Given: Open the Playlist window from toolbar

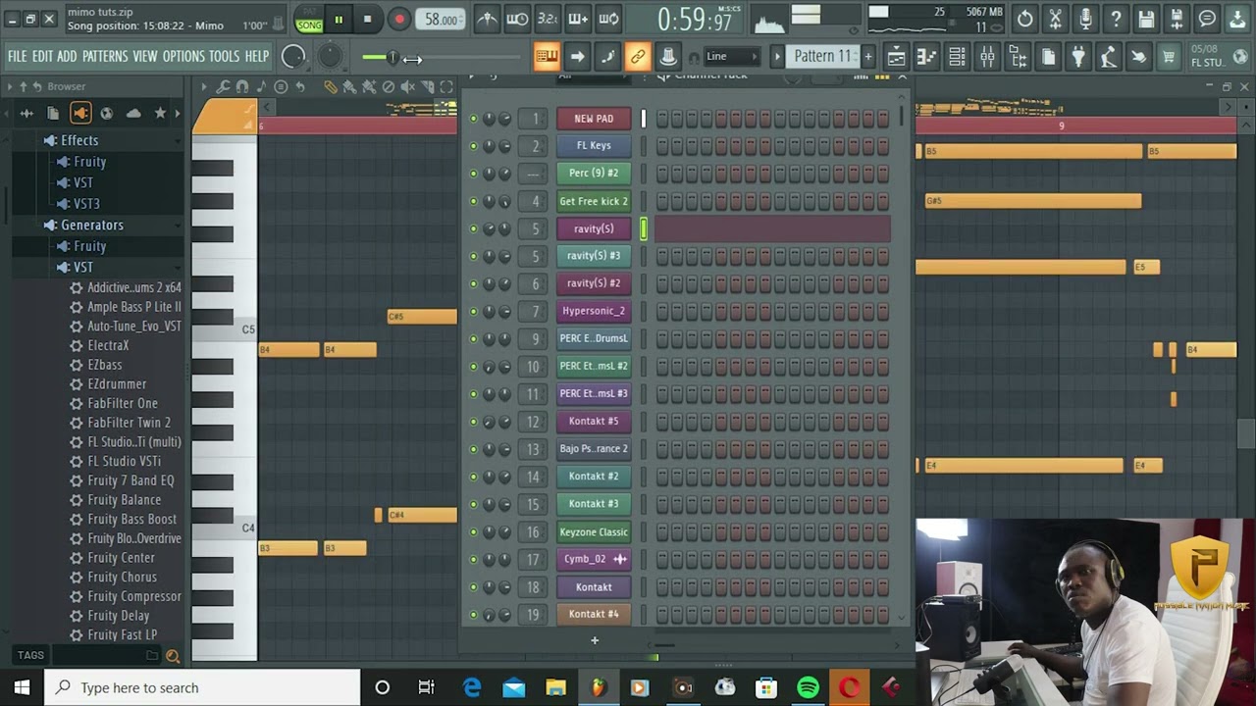Looking at the screenshot, I should [896, 57].
